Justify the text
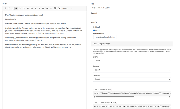This screenshot has height=109, width=180. [x=43, y=8]
